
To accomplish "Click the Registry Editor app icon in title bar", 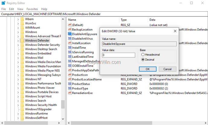I will tap(3, 3).
